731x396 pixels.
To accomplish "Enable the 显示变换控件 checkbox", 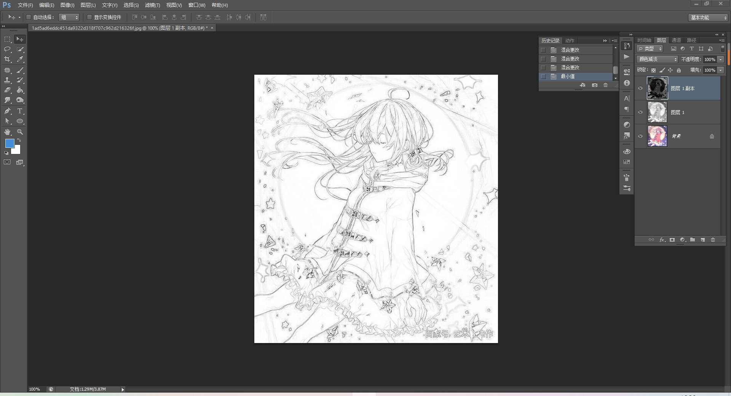I will 89,17.
